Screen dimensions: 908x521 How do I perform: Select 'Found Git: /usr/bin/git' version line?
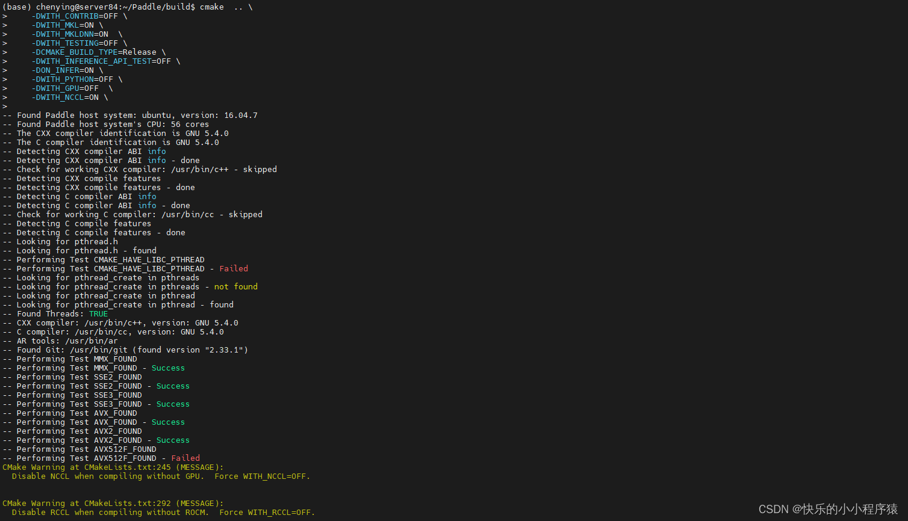125,350
